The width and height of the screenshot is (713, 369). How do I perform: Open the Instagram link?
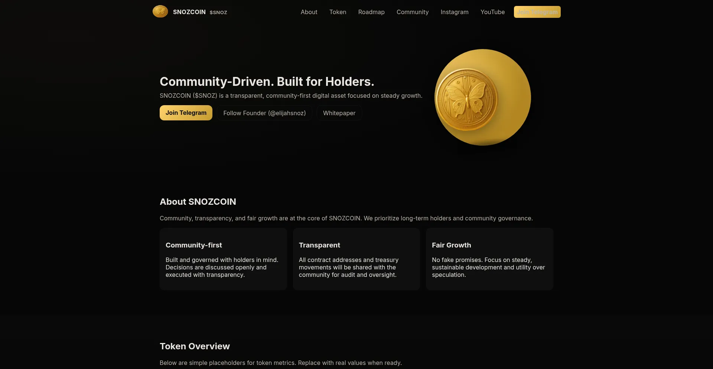[455, 12]
